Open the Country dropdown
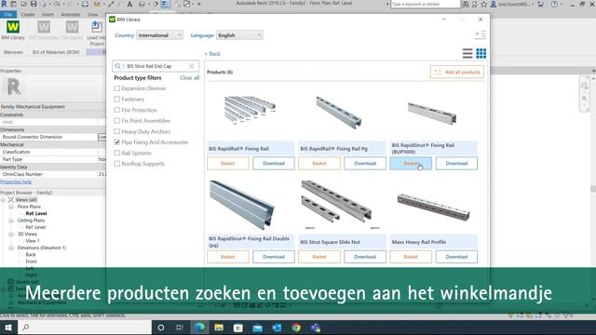The height and width of the screenshot is (335, 596). click(x=159, y=35)
